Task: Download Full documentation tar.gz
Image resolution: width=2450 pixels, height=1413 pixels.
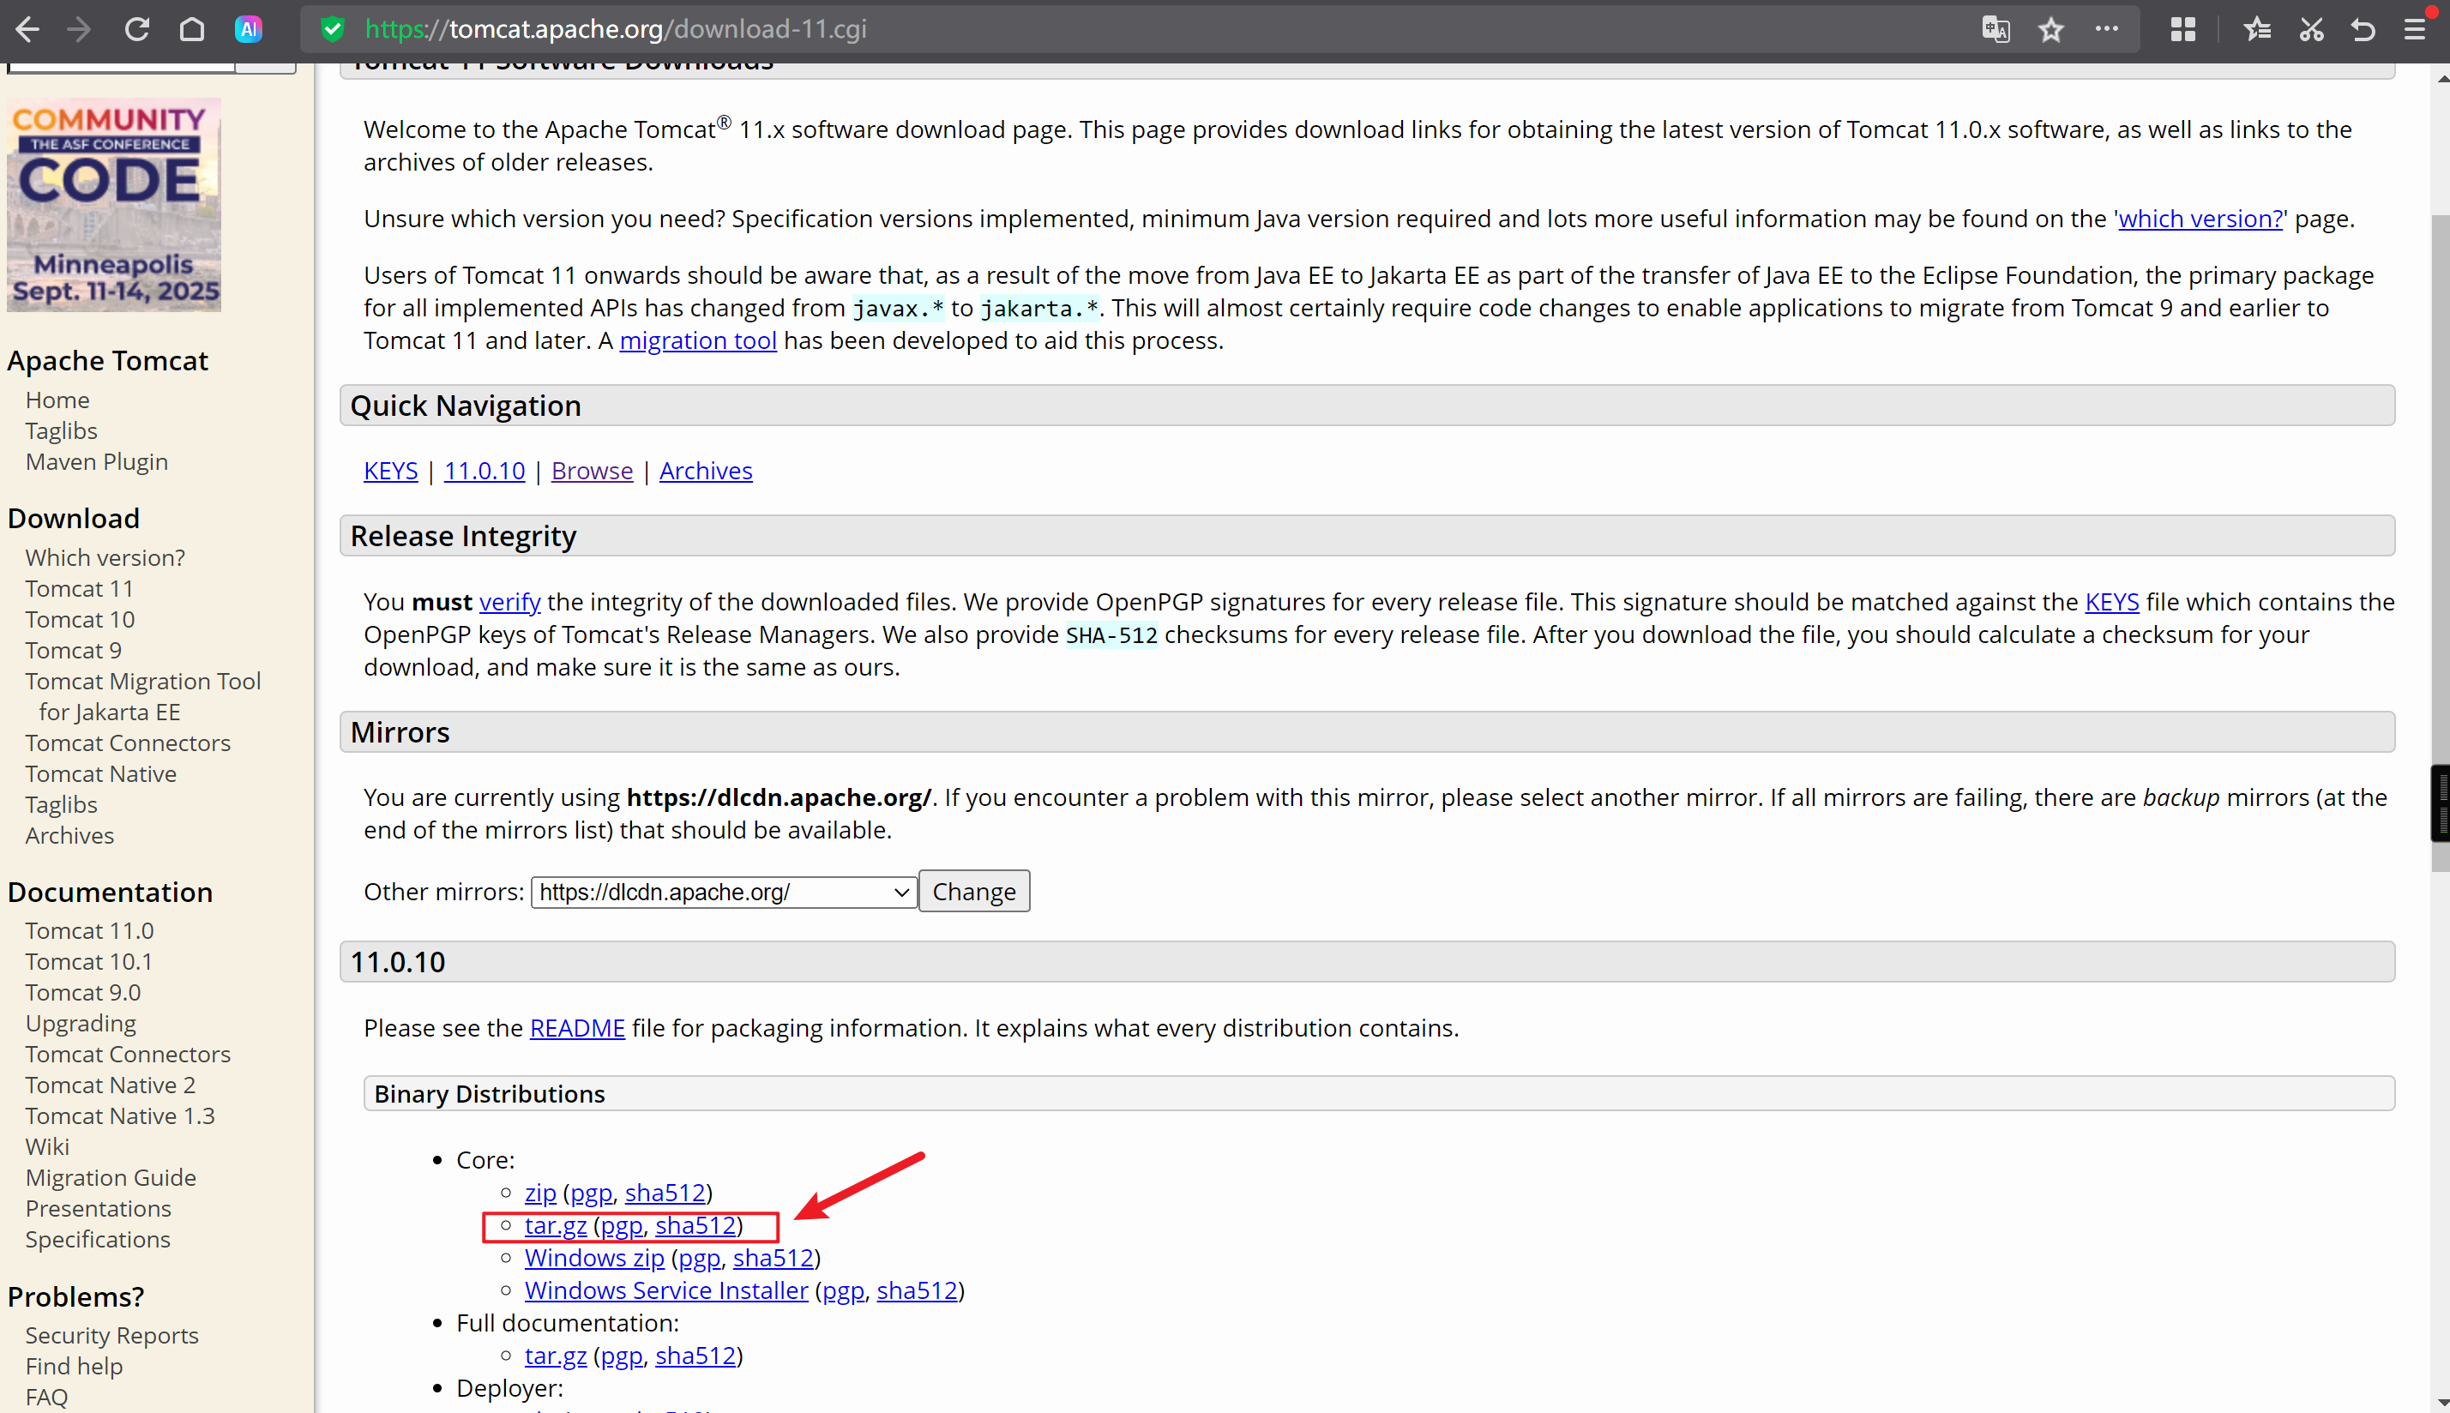Action: pyautogui.click(x=556, y=1356)
